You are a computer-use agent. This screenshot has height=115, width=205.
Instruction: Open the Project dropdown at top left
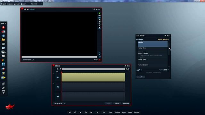(13, 4)
